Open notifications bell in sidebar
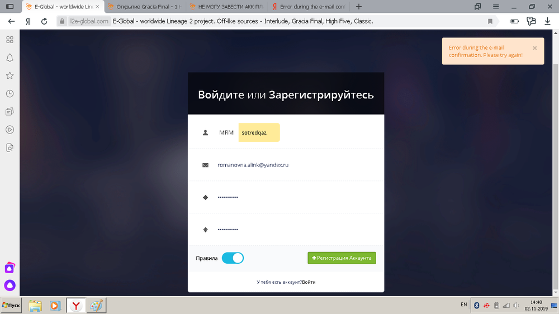The width and height of the screenshot is (559, 314). tap(10, 58)
